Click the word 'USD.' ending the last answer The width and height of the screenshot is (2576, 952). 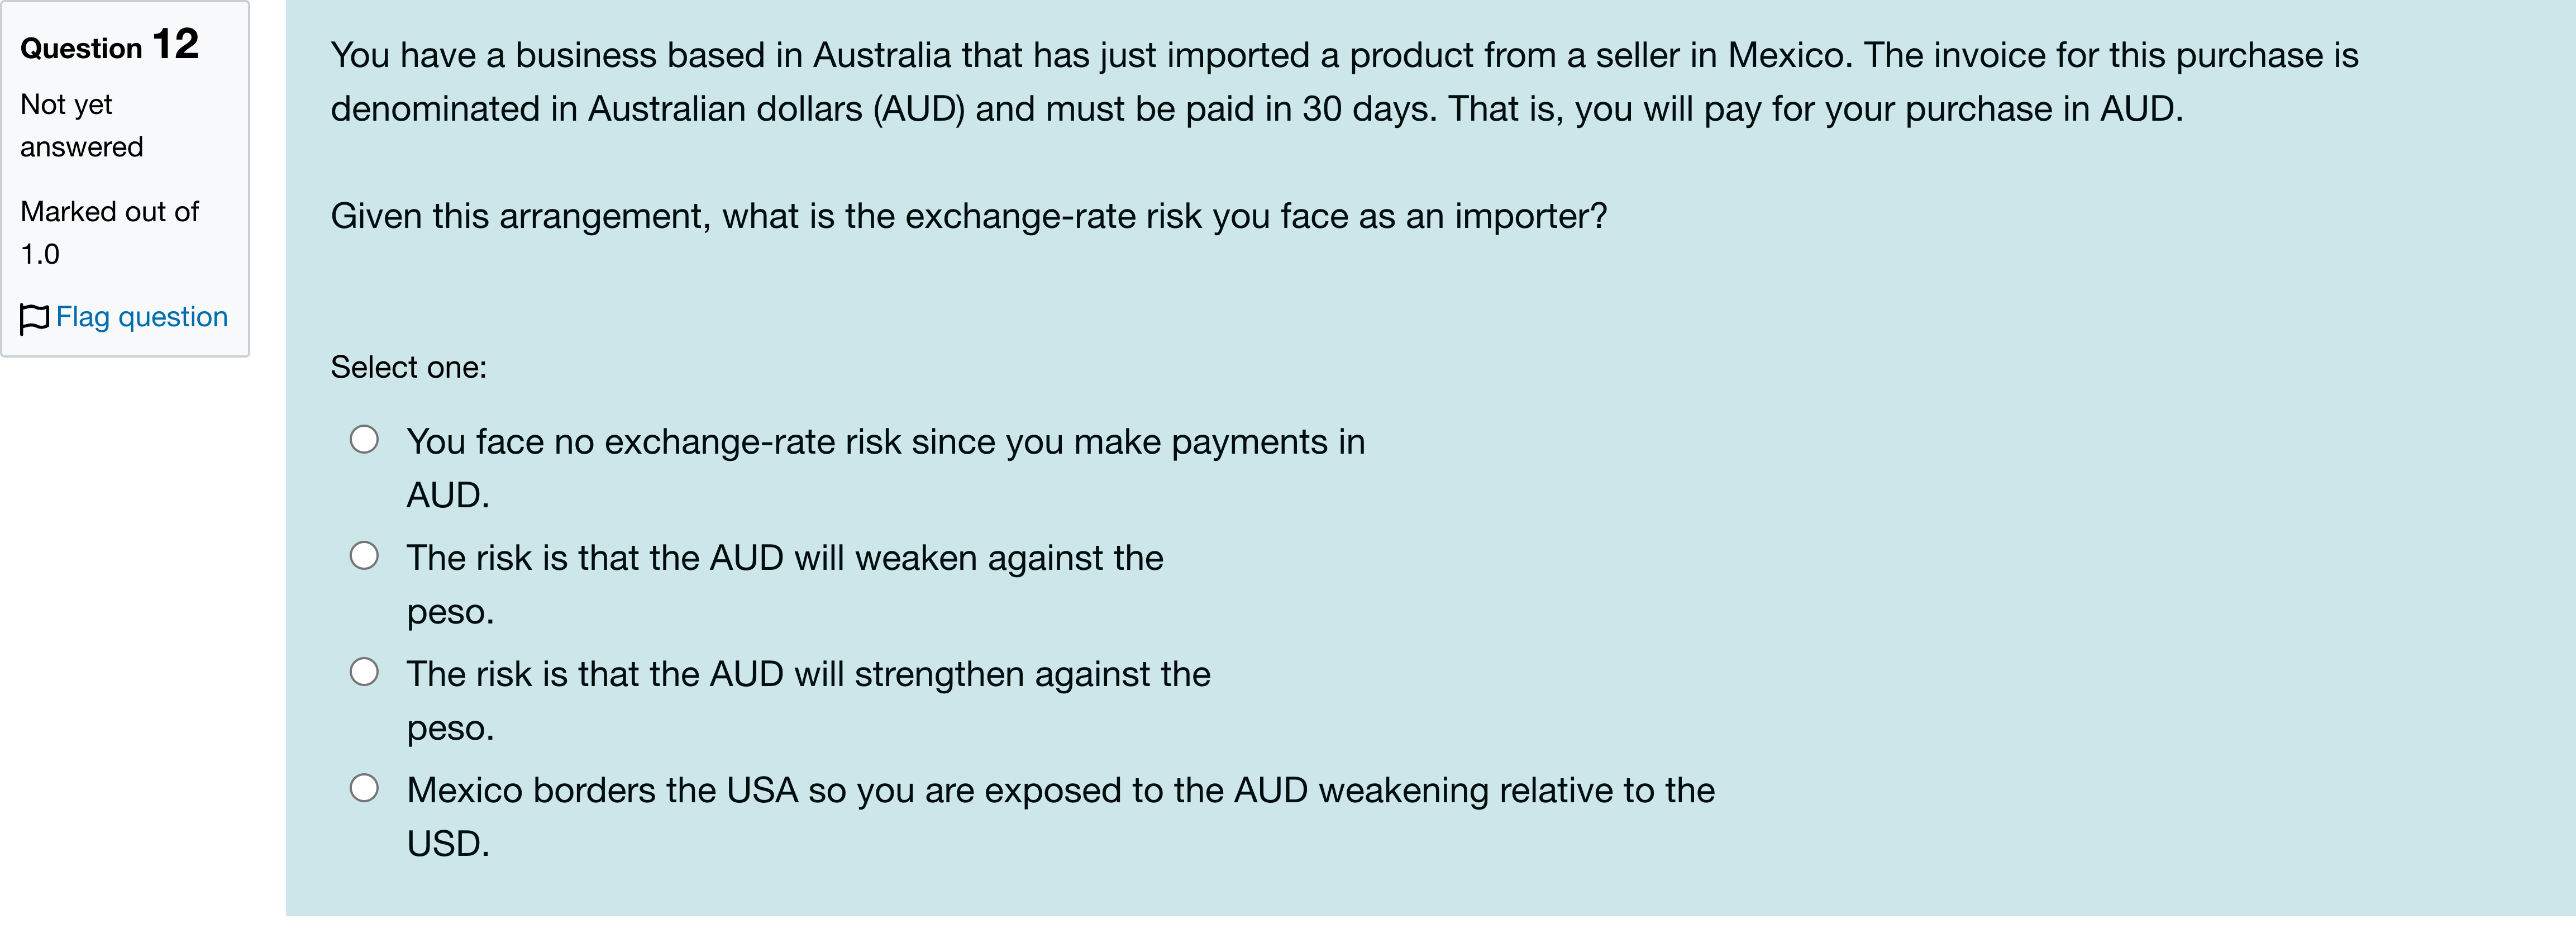pos(448,844)
